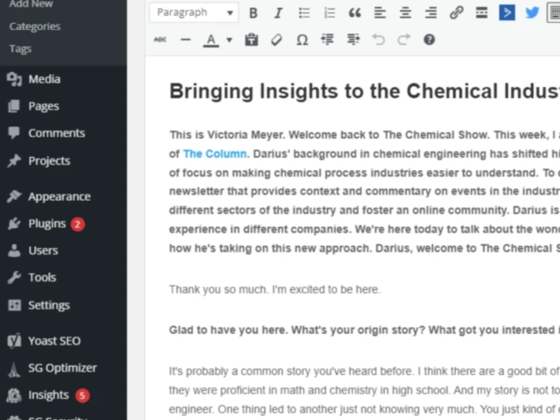Viewport: 560px width, 420px height.
Task: Insert a bulleted list
Action: (x=304, y=13)
